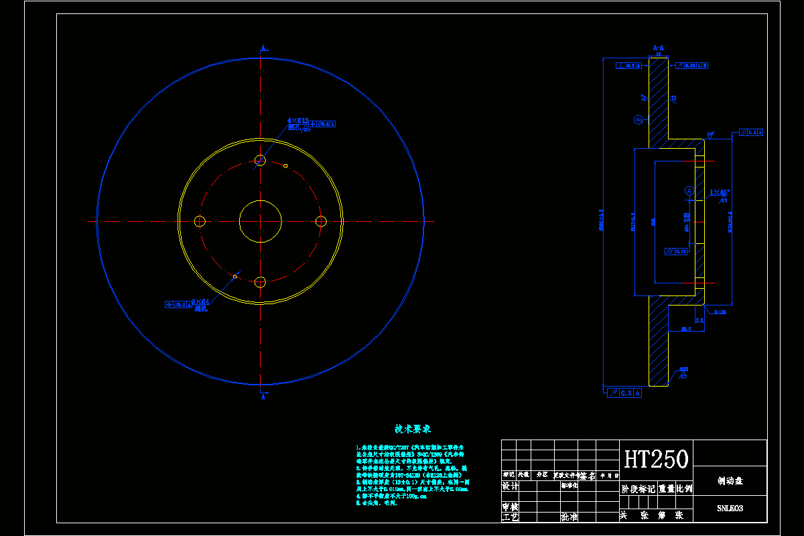
Task: Select the 设计 cell in title block
Action: tap(510, 486)
